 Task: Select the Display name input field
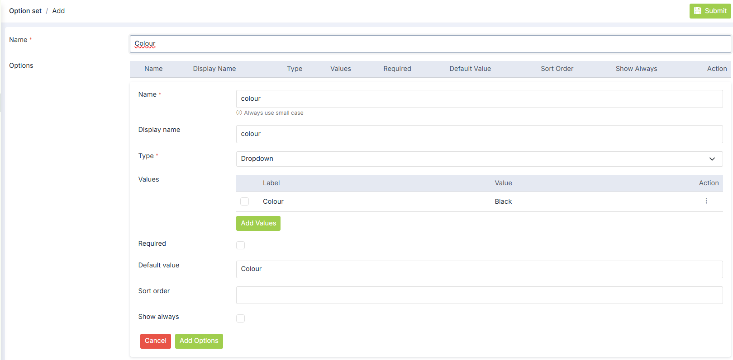[479, 134]
